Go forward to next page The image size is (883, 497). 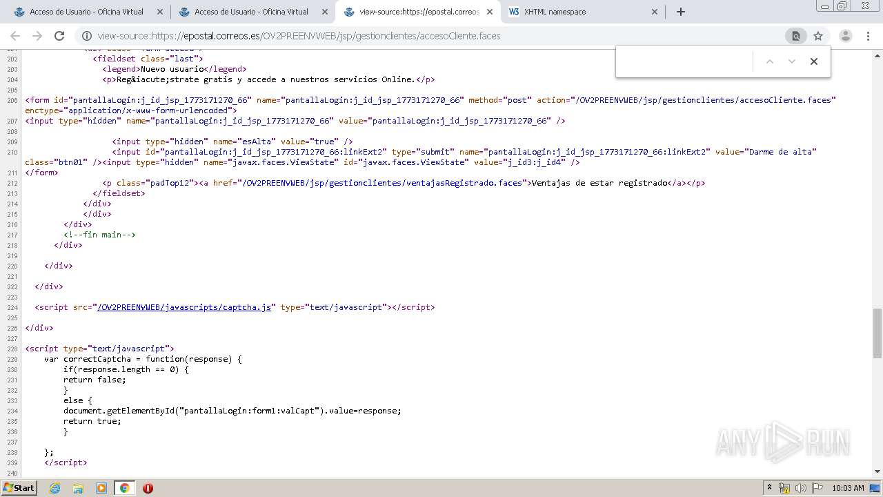(37, 36)
